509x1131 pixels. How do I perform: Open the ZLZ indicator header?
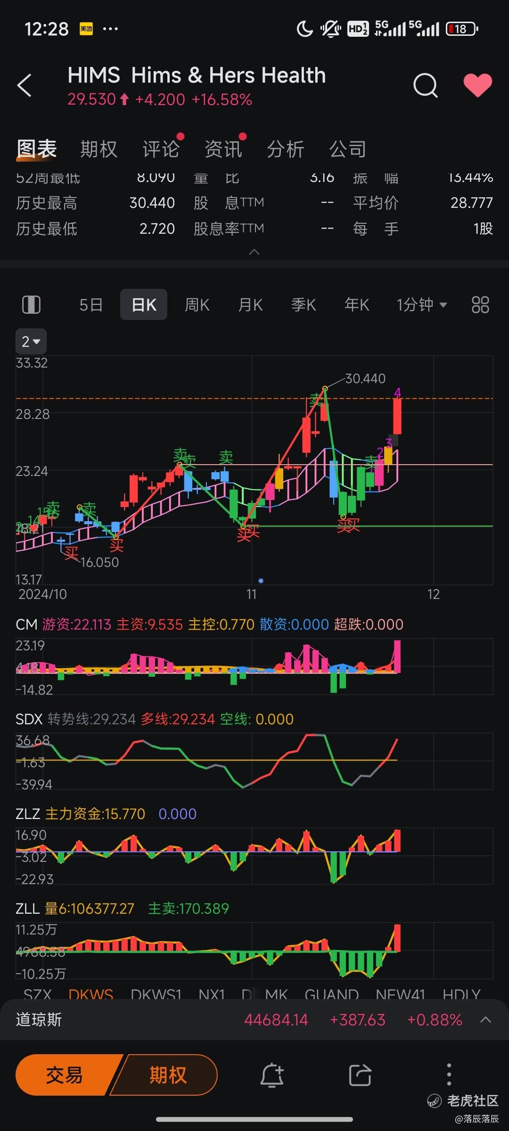pyautogui.click(x=28, y=814)
